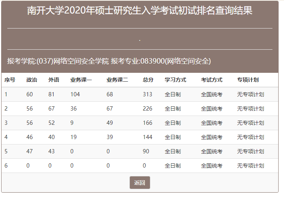
Task: Select the 考试方式 column header
Action: tap(212, 80)
